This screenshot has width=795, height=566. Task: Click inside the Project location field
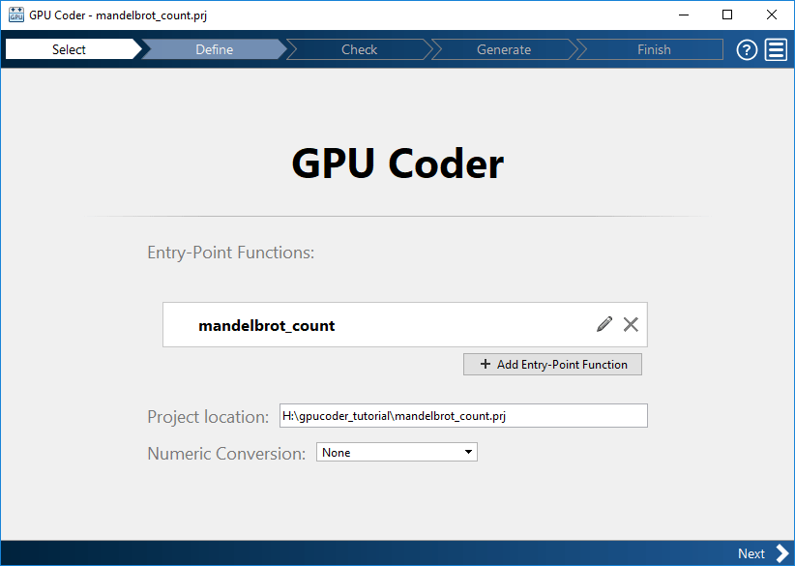[x=464, y=415]
